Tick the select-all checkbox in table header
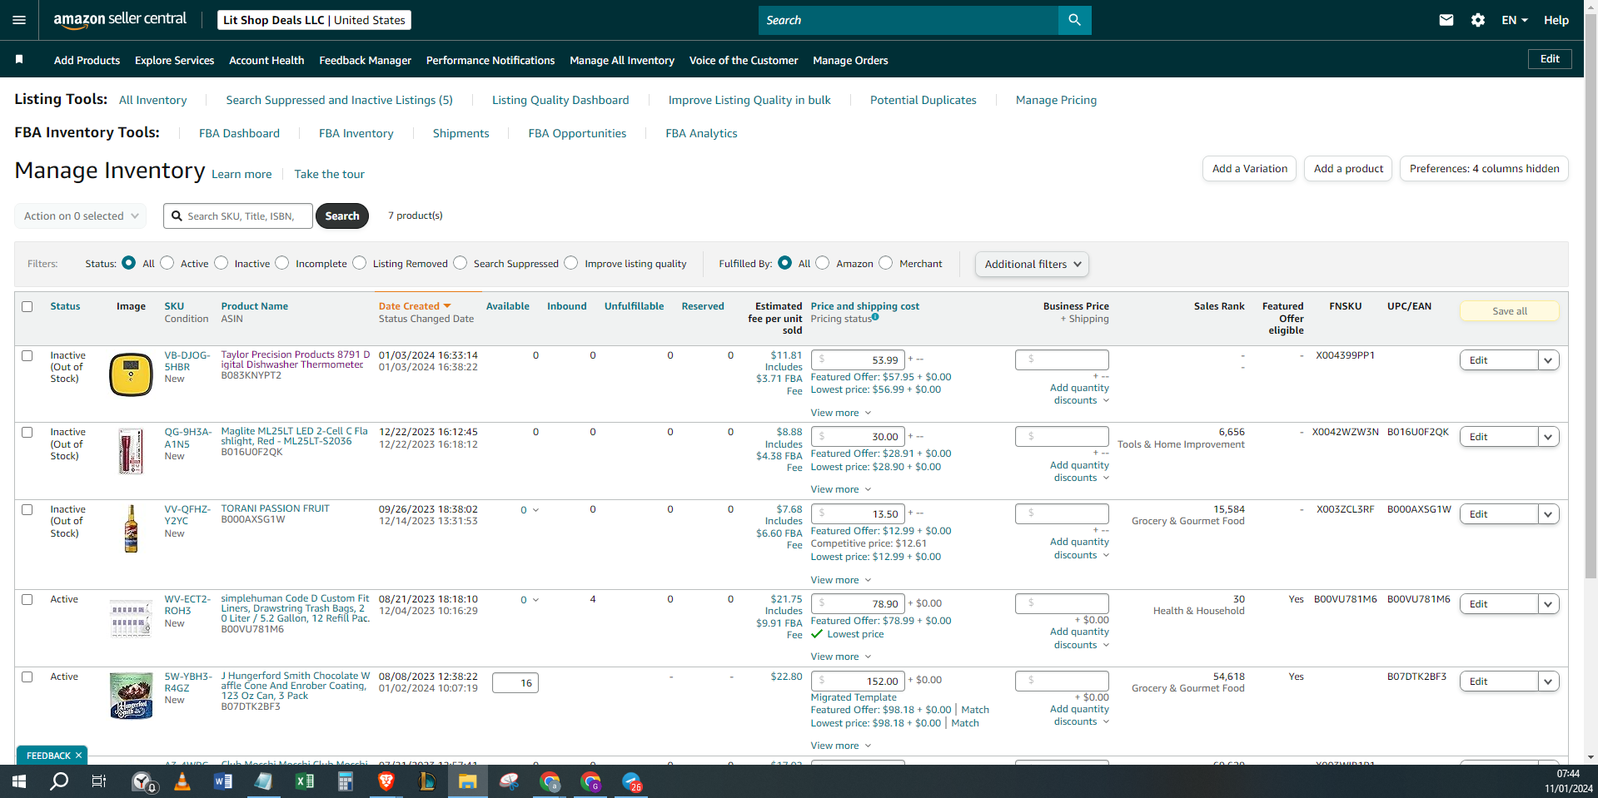The image size is (1598, 798). point(27,306)
